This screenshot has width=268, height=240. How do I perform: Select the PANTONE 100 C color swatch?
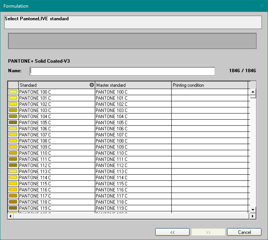(x=13, y=92)
